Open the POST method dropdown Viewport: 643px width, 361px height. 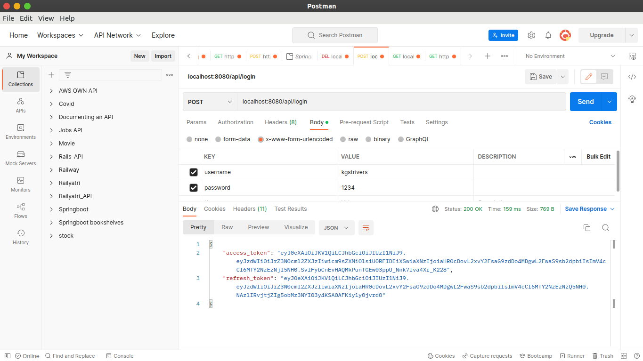click(x=210, y=102)
